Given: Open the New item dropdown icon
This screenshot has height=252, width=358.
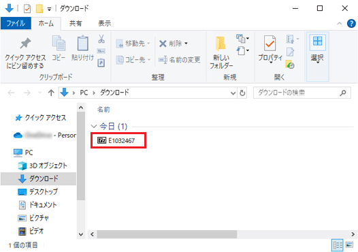Looking at the screenshot, I should pos(242,39).
